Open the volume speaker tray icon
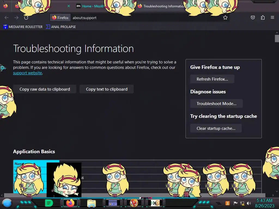The width and height of the screenshot is (279, 209). click(249, 203)
